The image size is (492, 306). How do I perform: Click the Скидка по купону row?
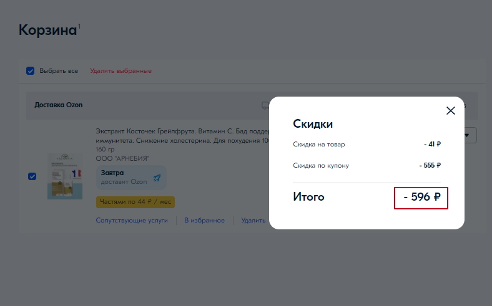pyautogui.click(x=367, y=166)
